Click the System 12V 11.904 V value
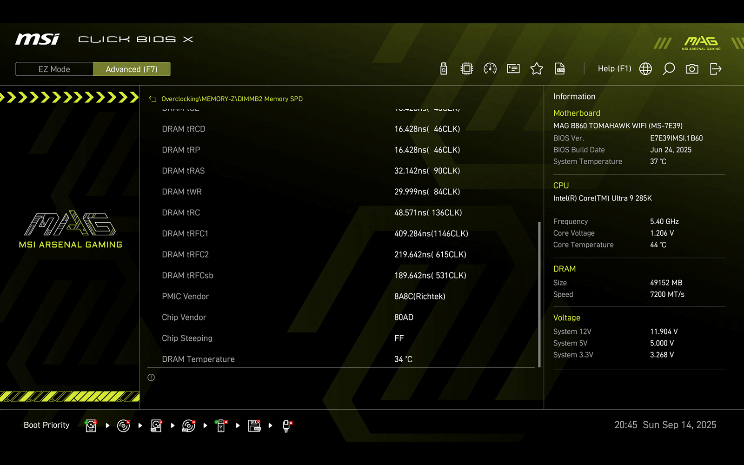This screenshot has width=744, height=465. tap(664, 332)
